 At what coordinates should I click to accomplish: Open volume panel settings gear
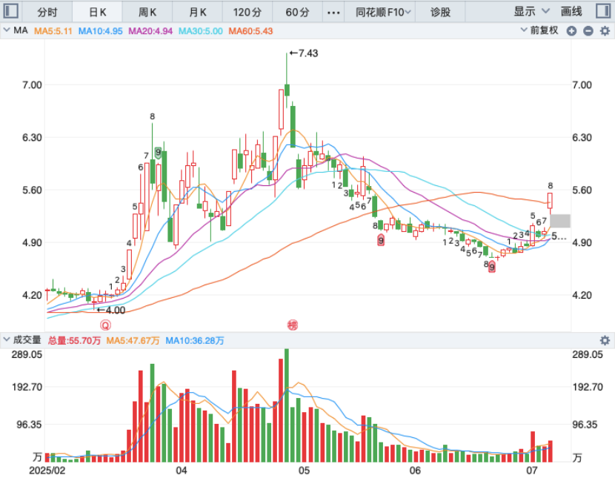point(605,340)
